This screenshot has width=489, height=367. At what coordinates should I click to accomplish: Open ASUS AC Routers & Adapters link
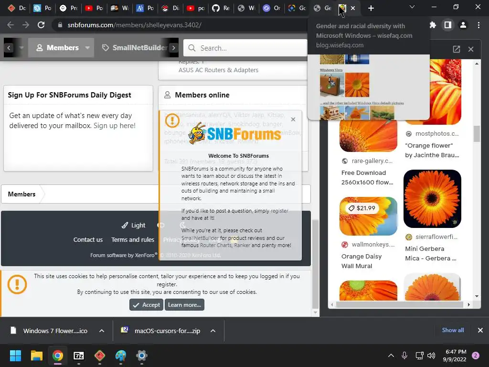(218, 70)
